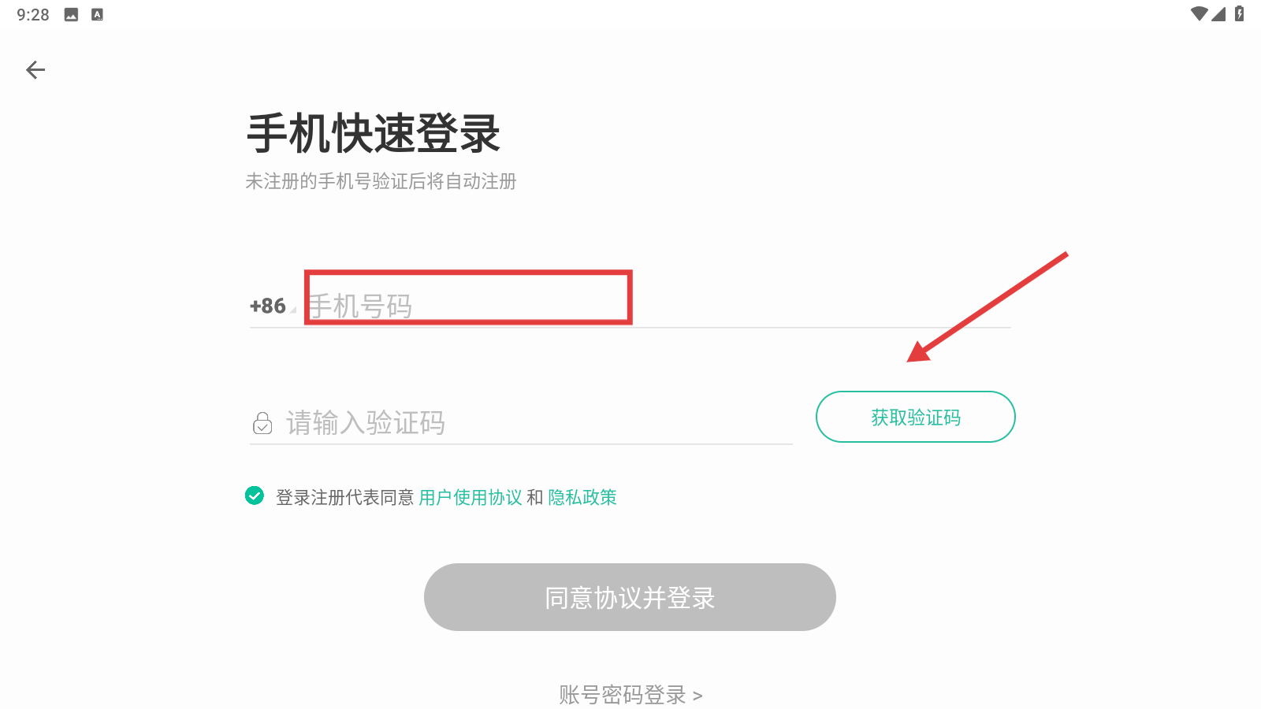Tap the 9:28 clock in status bar

click(33, 14)
